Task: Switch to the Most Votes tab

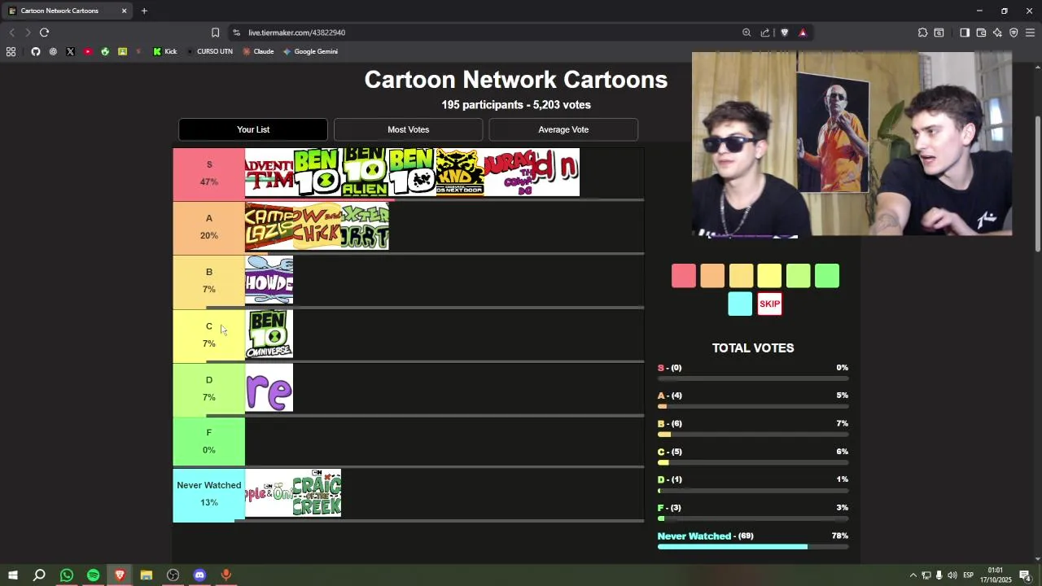Action: click(408, 129)
